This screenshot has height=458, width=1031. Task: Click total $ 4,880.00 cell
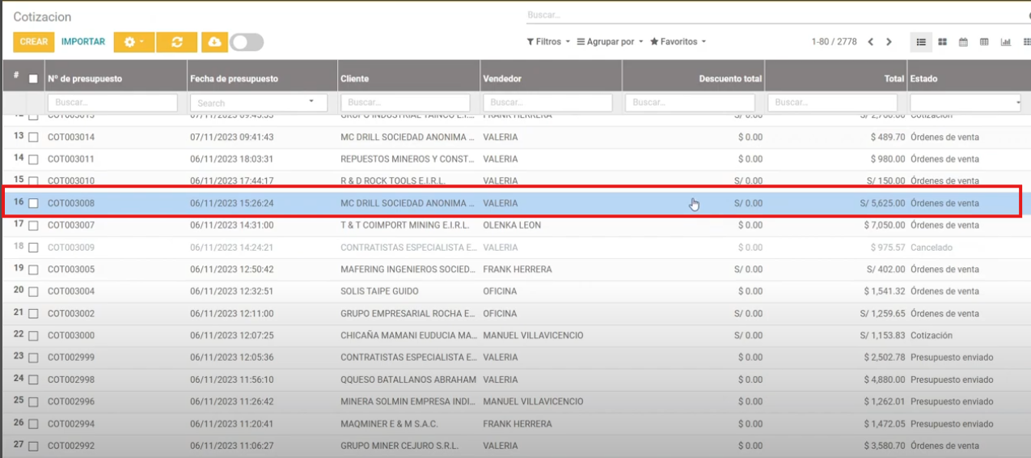point(884,380)
